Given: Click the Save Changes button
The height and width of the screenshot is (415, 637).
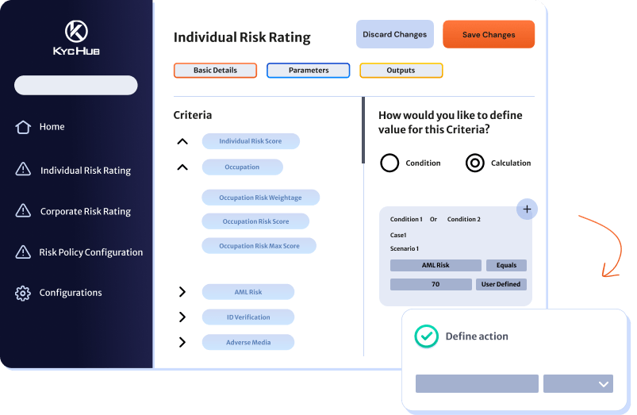Looking at the screenshot, I should (489, 34).
